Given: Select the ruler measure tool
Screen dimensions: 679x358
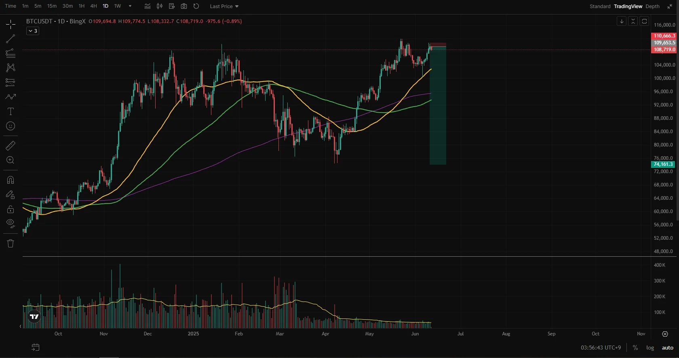Looking at the screenshot, I should [x=11, y=145].
